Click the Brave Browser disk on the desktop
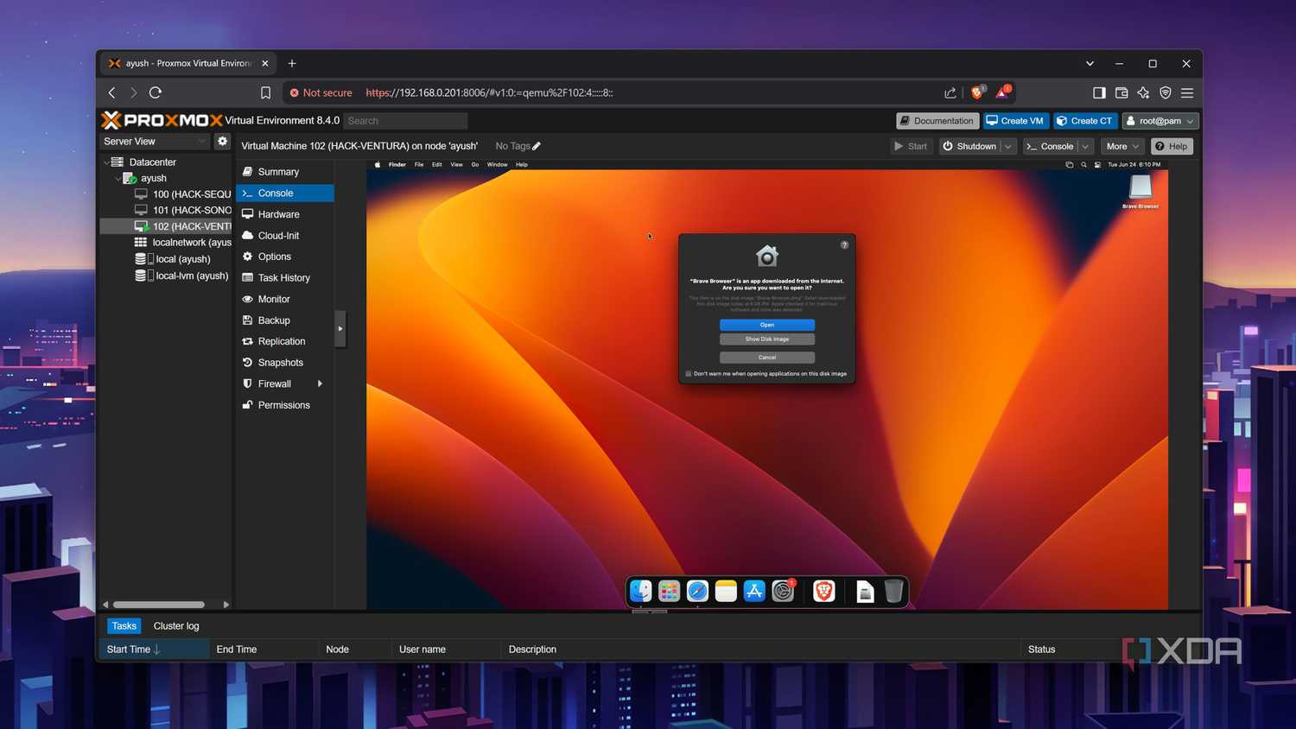 click(1140, 187)
